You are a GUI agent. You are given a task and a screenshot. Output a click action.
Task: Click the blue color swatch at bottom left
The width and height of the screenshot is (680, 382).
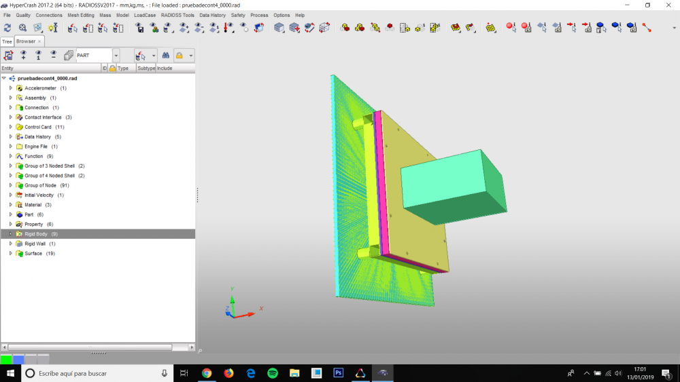pos(18,359)
